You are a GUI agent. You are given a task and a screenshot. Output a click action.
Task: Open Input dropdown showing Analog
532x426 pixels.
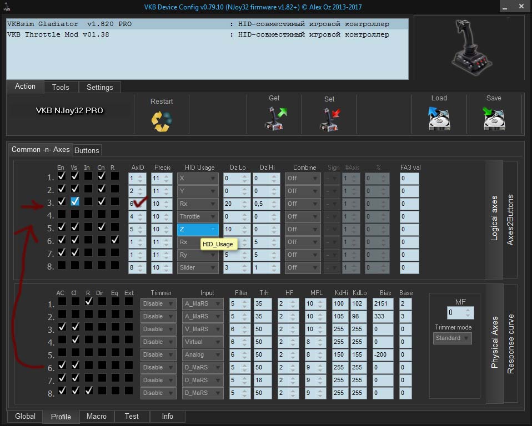tap(203, 355)
